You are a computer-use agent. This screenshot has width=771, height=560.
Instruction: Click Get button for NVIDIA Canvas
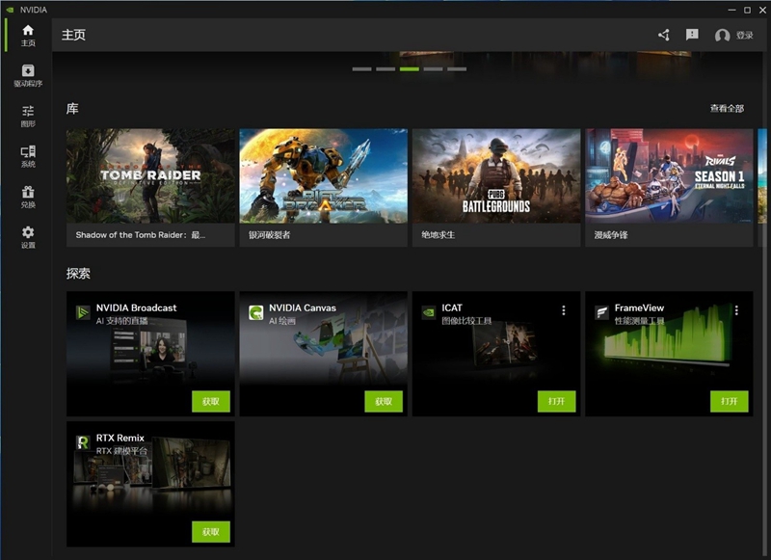(x=384, y=401)
